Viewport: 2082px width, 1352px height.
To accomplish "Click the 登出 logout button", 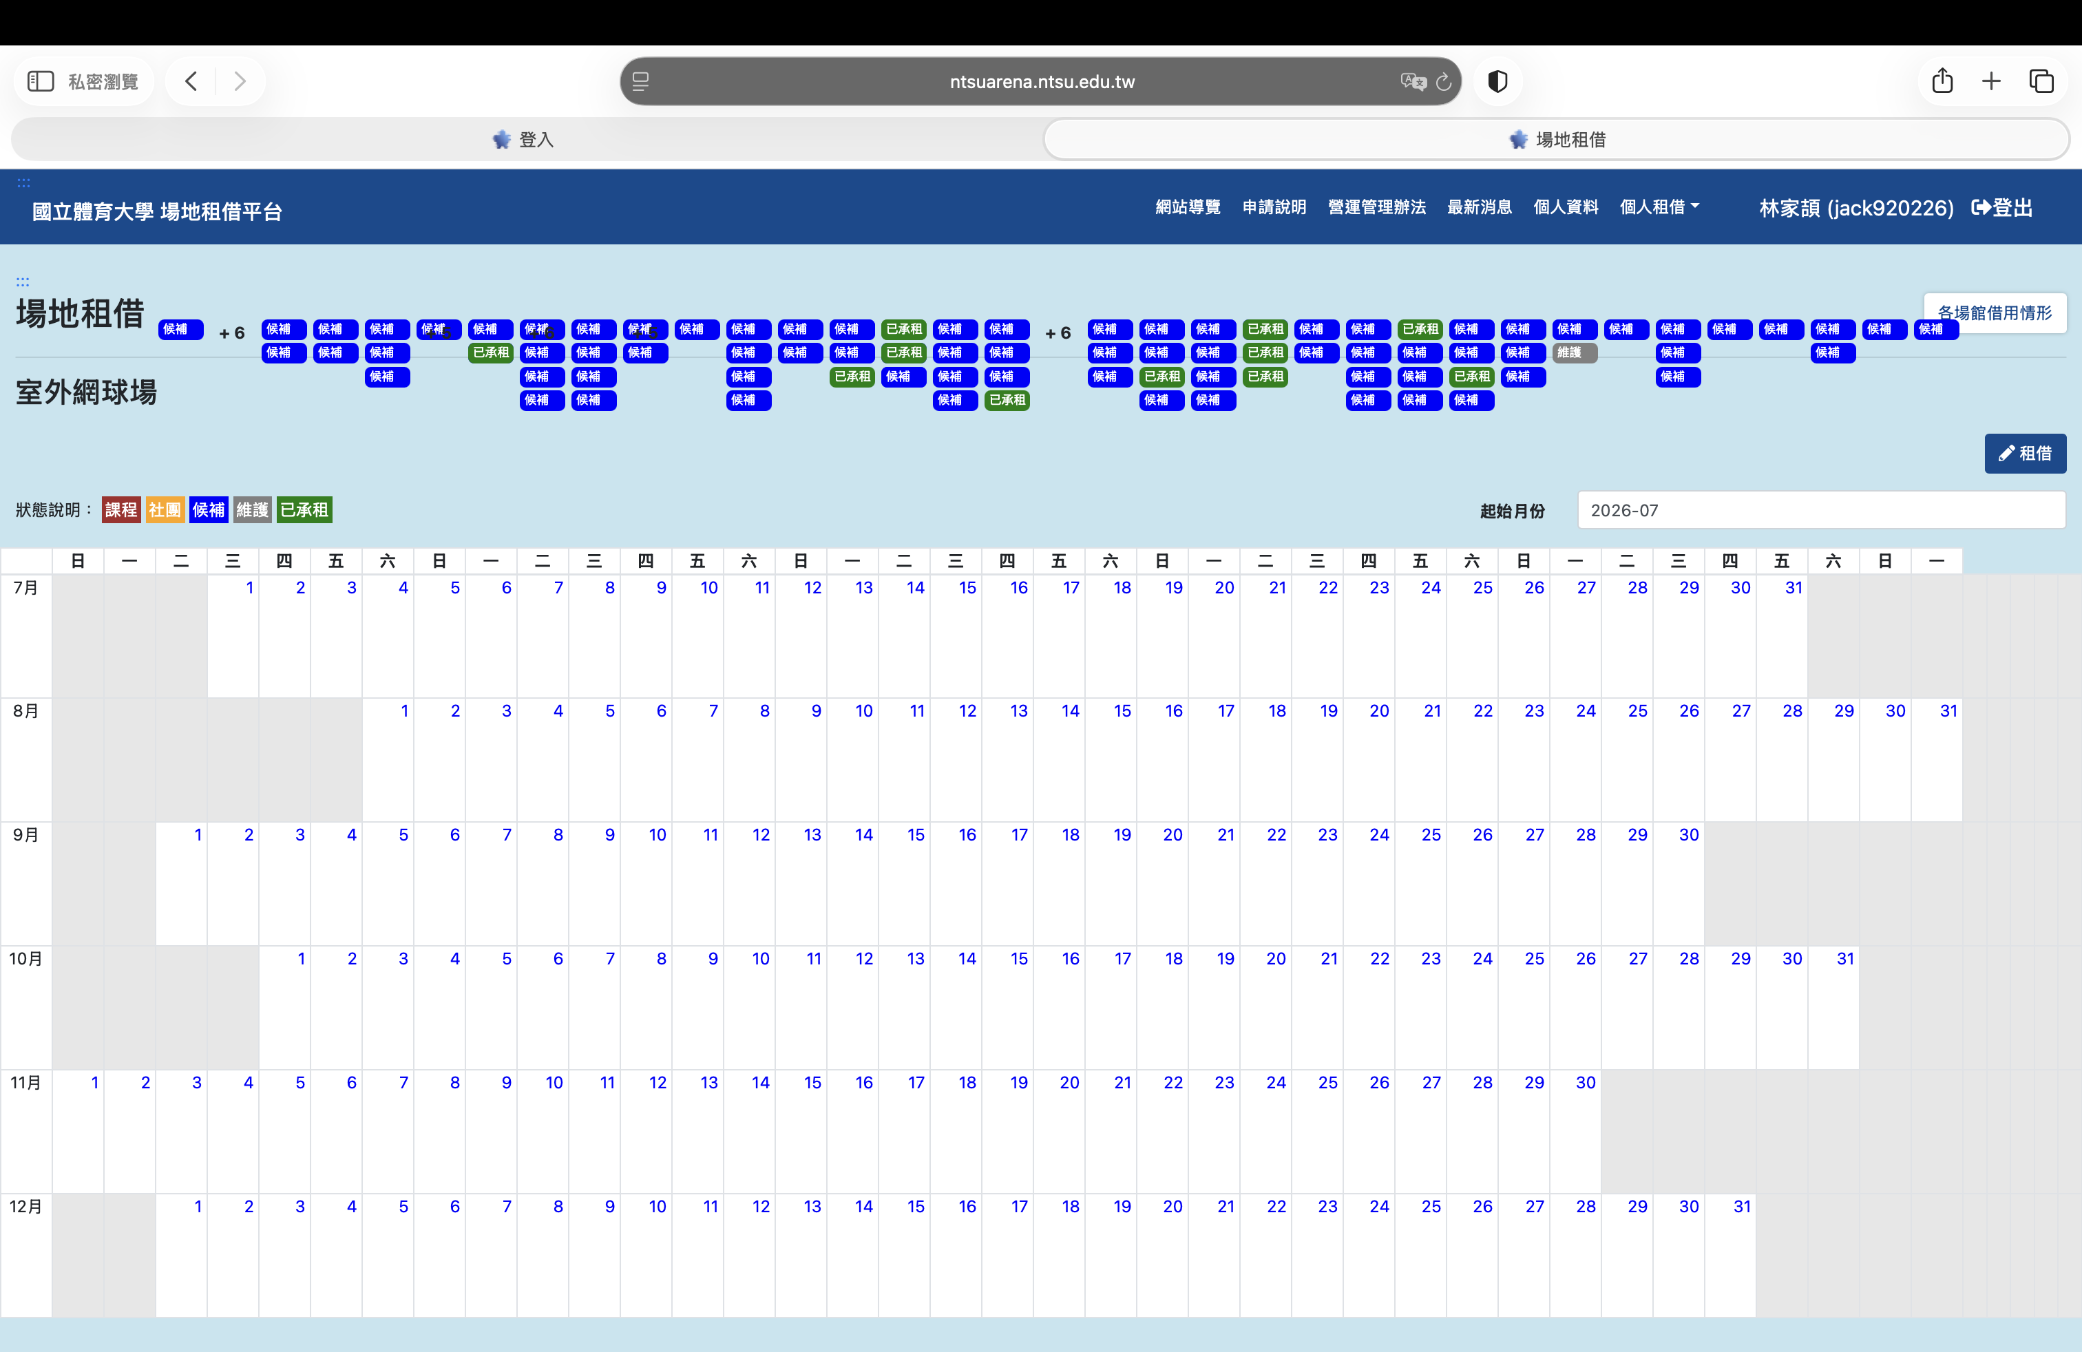I will click(x=2001, y=208).
